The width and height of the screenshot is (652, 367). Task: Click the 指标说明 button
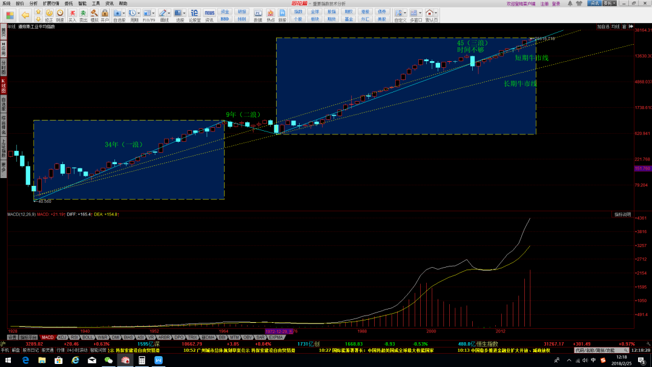[x=622, y=214]
